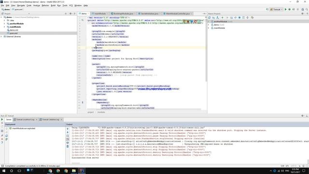Switch to the MainModuleController.java editor tab
Image resolution: width=309 pixels, height=174 pixels.
click(x=178, y=14)
